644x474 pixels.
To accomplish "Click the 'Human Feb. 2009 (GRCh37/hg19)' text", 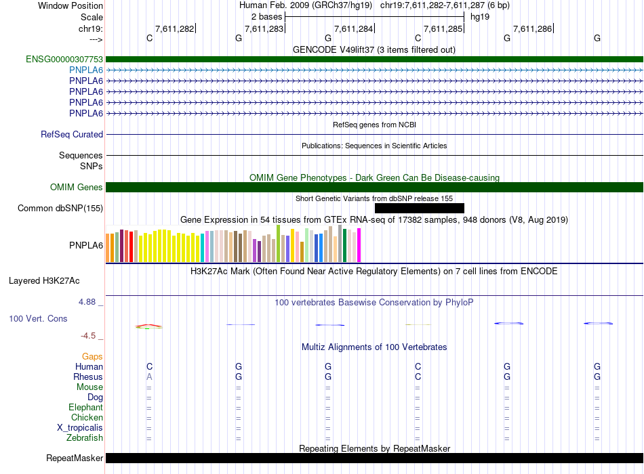I will [306, 5].
